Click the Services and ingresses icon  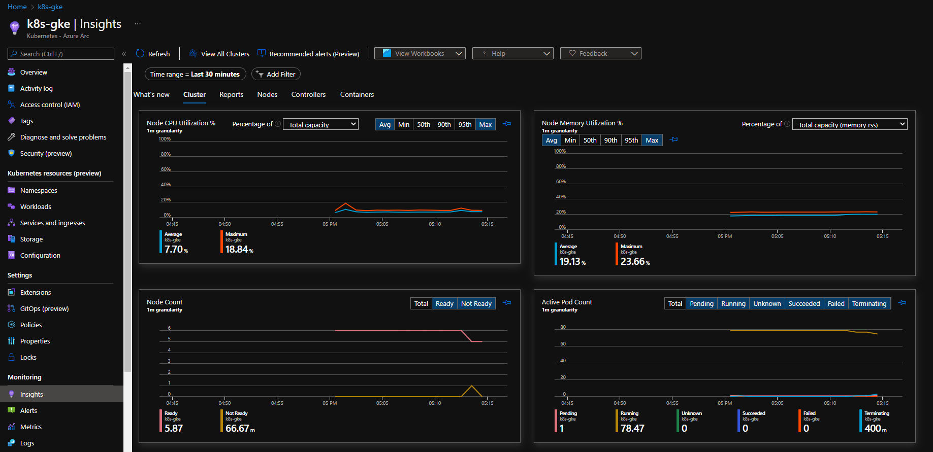[11, 223]
